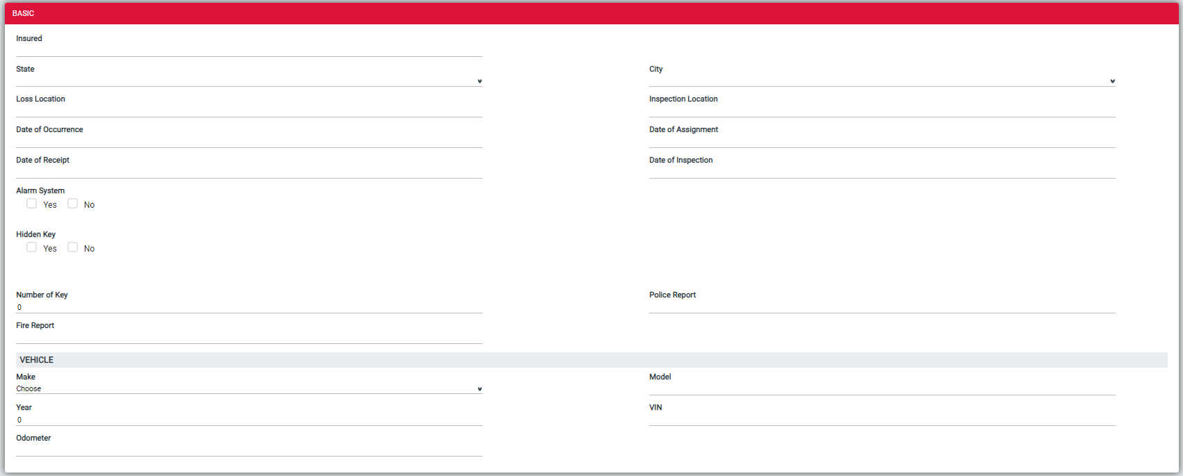
Task: Click the Police Report field
Action: (882, 307)
